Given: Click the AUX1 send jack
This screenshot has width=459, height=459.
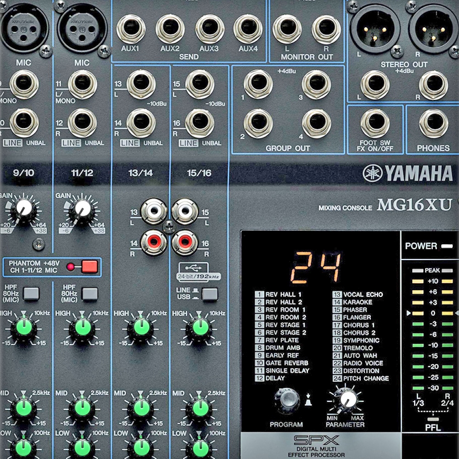Looking at the screenshot, I should [131, 29].
